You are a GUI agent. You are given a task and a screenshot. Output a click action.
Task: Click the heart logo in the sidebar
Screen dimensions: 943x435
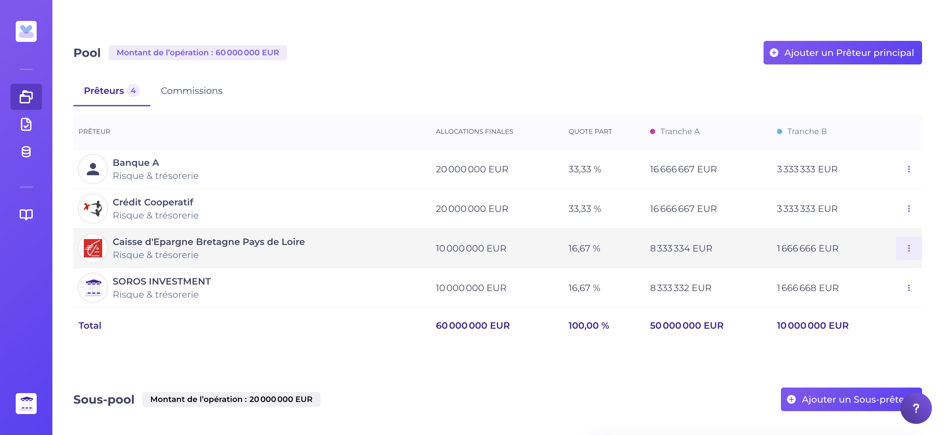pyautogui.click(x=26, y=31)
